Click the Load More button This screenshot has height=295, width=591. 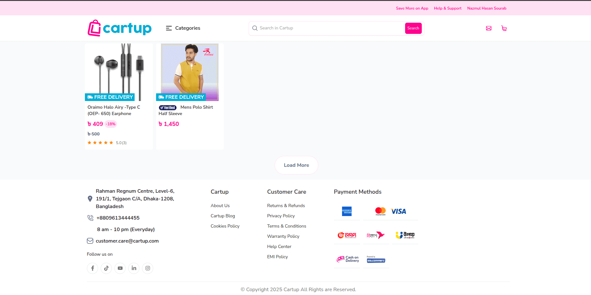point(296,165)
